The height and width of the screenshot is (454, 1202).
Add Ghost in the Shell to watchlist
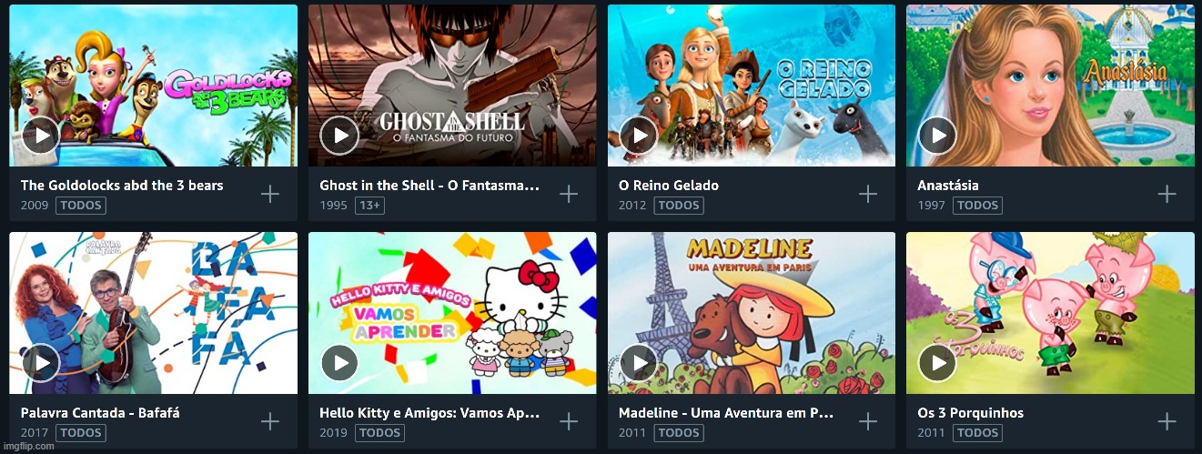point(569,194)
